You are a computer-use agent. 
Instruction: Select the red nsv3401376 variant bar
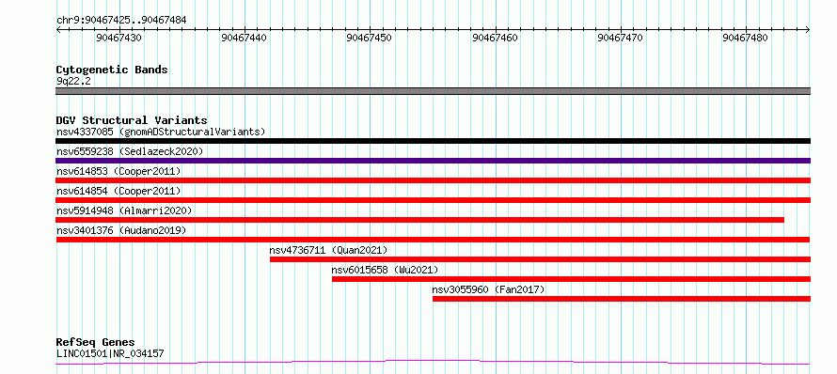pos(433,240)
